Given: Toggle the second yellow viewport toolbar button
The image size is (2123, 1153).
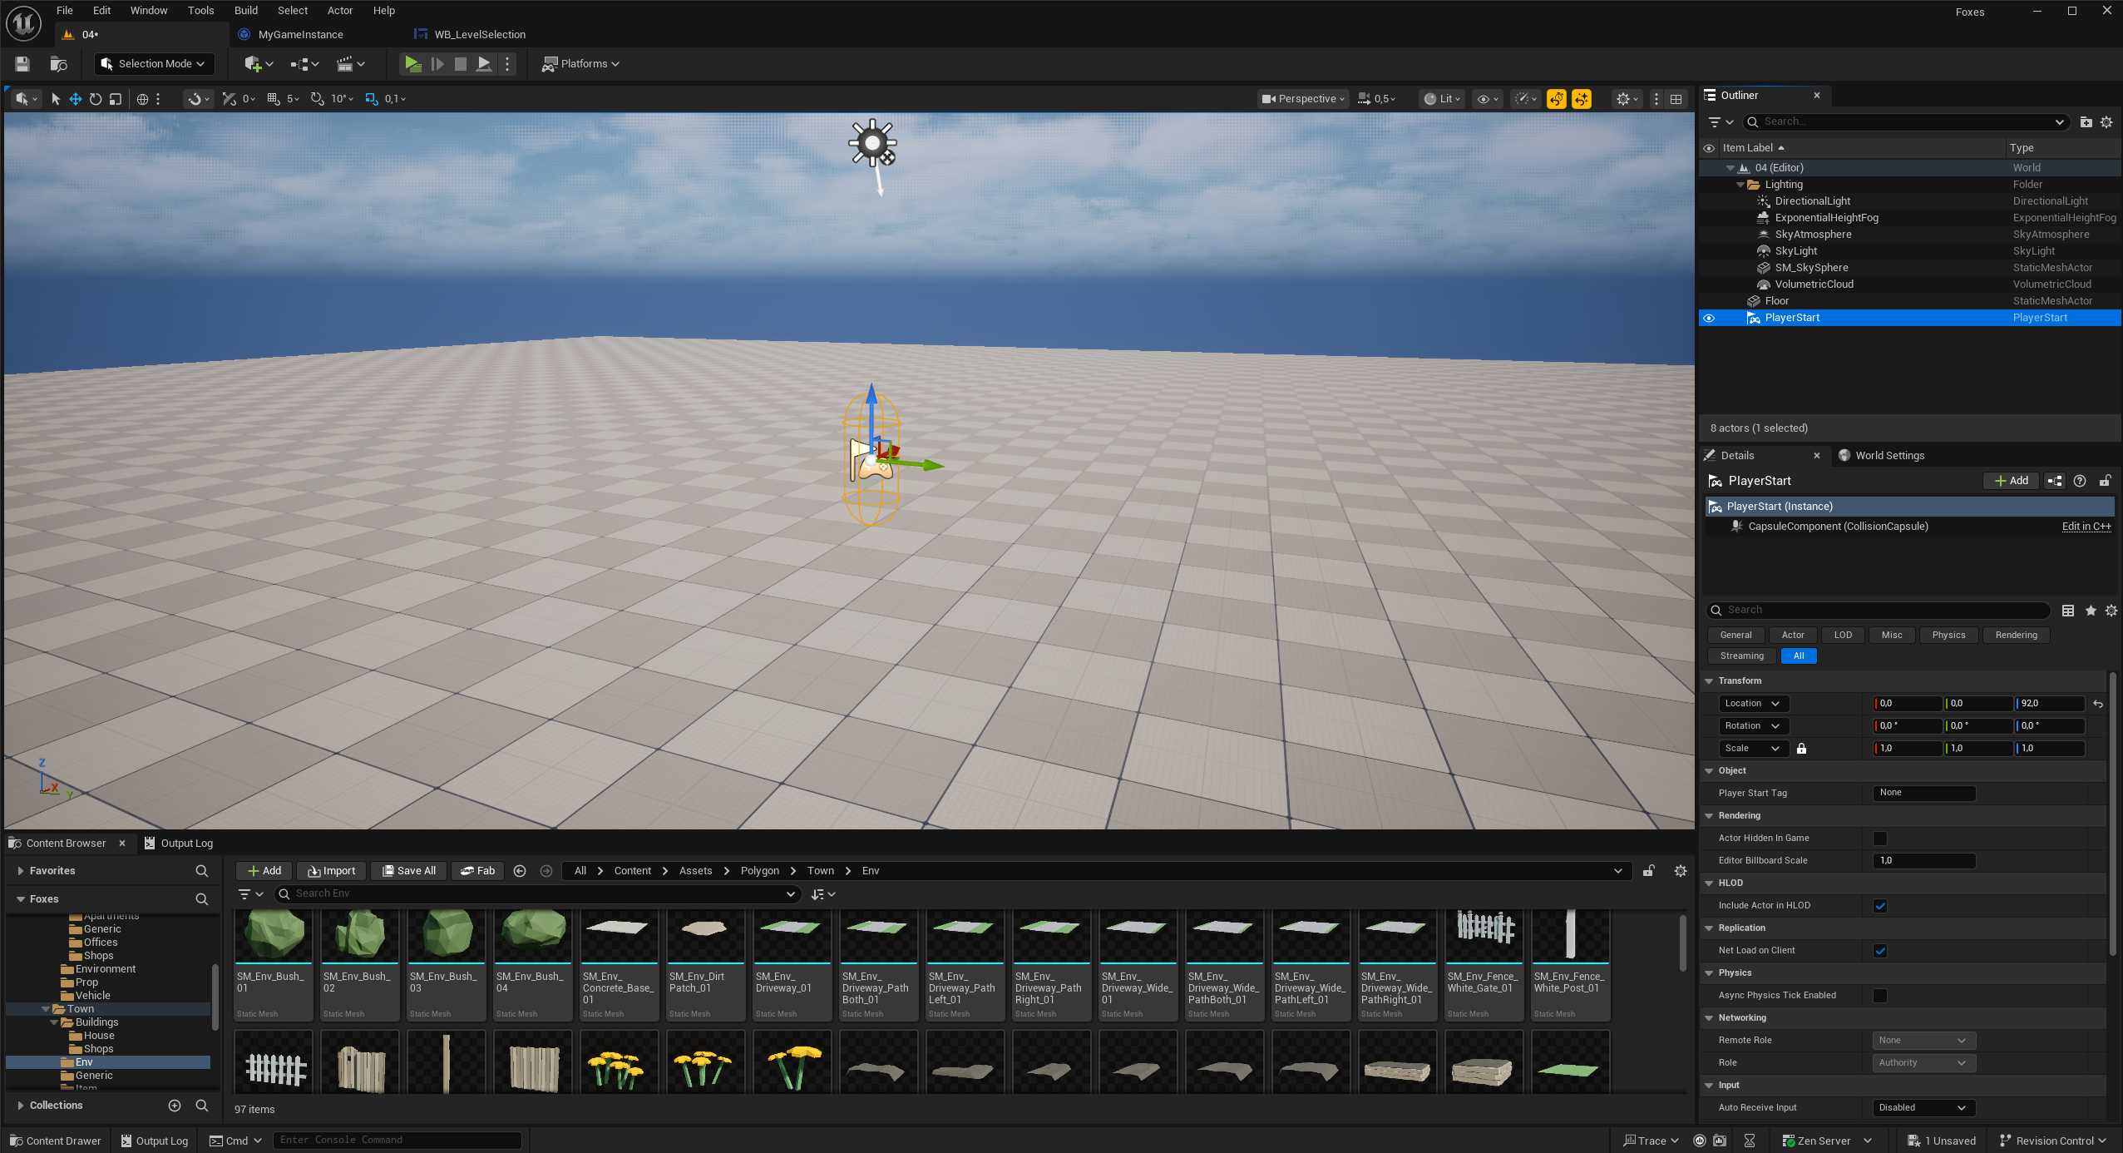Looking at the screenshot, I should point(1582,99).
